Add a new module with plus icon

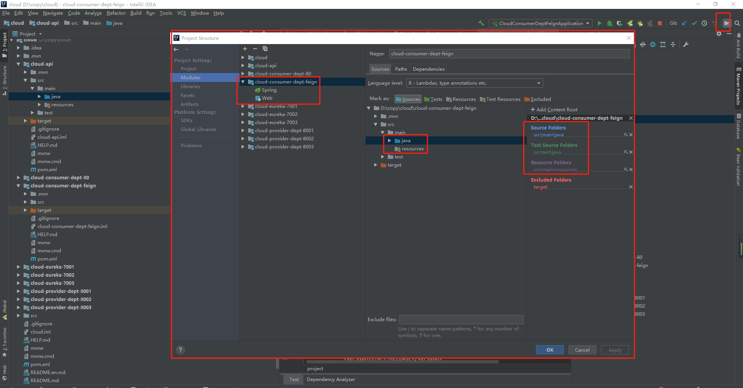click(x=245, y=49)
